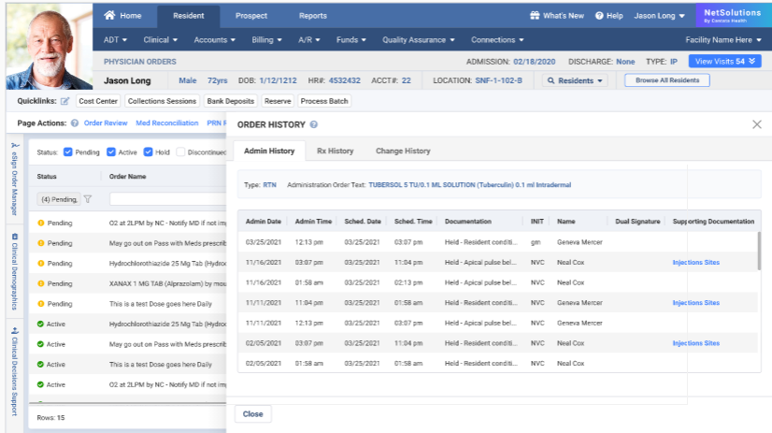The image size is (772, 433).
Task: Expand the Connections dropdown menu
Action: tap(497, 40)
